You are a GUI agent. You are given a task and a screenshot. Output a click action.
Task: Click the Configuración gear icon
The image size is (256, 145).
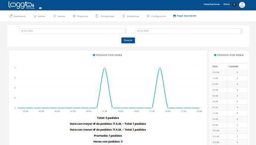point(148,16)
